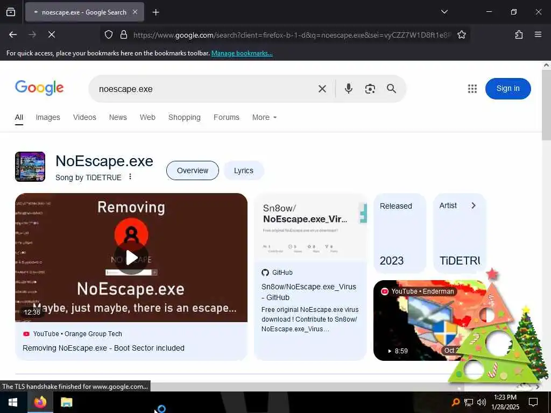The width and height of the screenshot is (551, 413).
Task: Switch to Videos results tab
Action: tap(84, 117)
